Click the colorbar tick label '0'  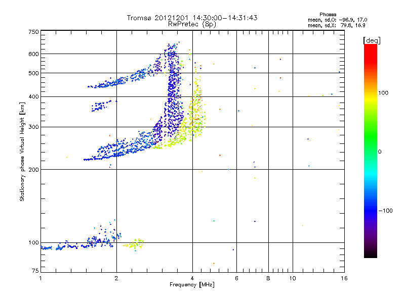[x=380, y=151]
